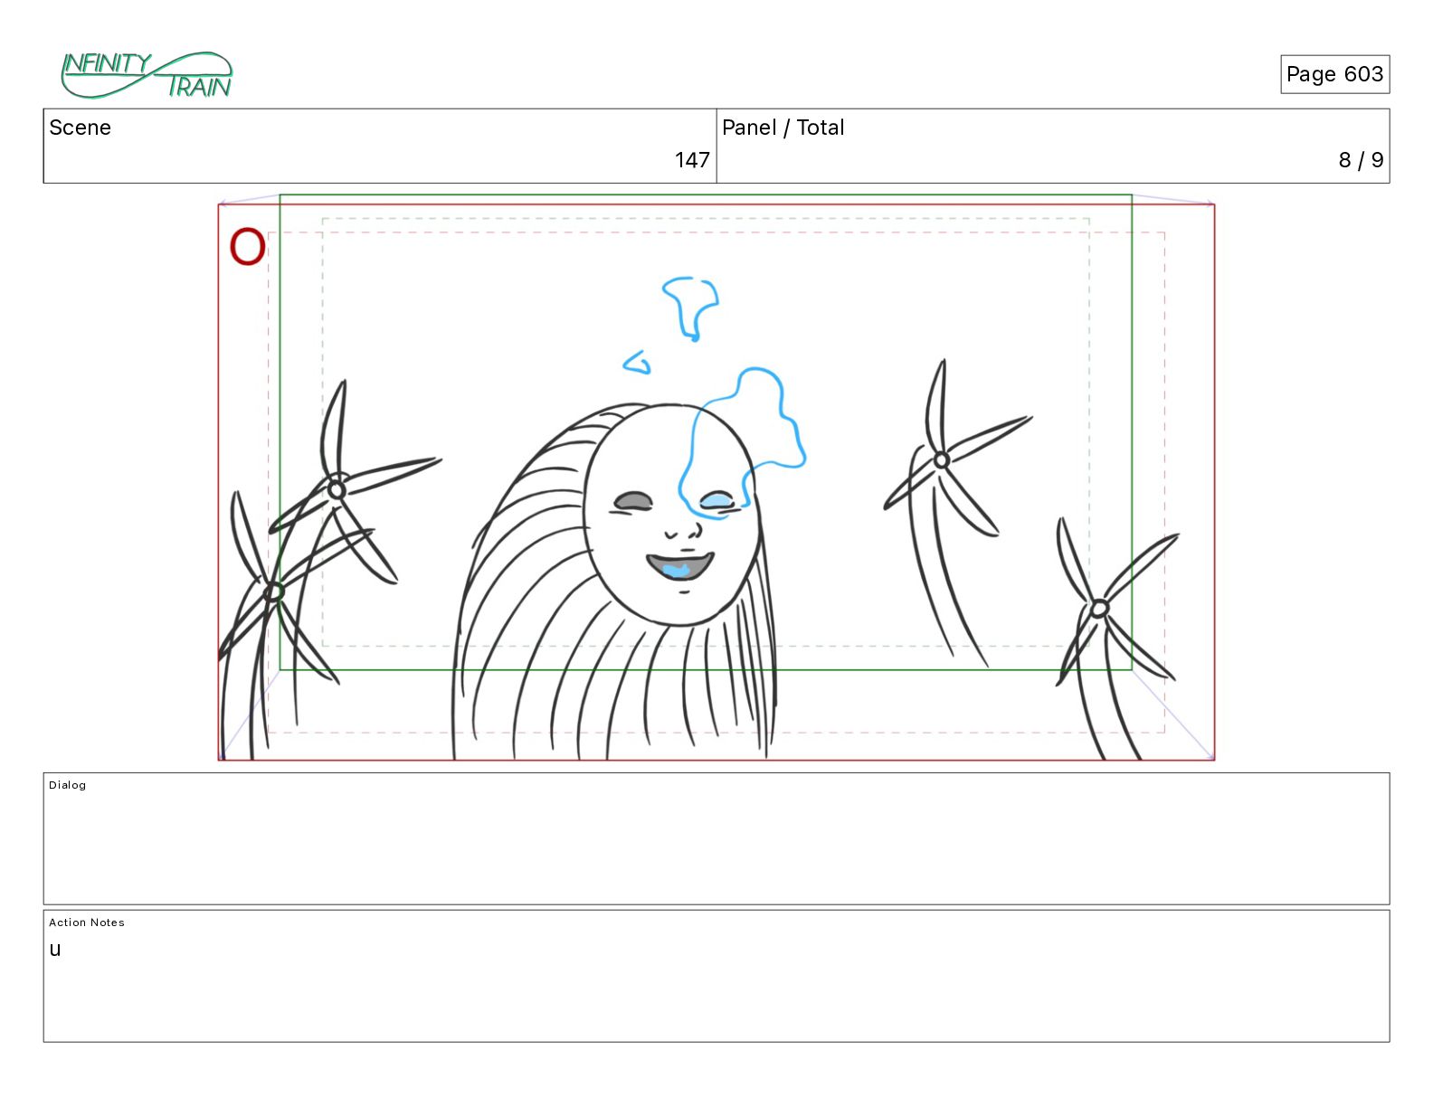Screen dimensions: 1433x1107
Task: Click the red O marker in panel
Action: [x=247, y=246]
